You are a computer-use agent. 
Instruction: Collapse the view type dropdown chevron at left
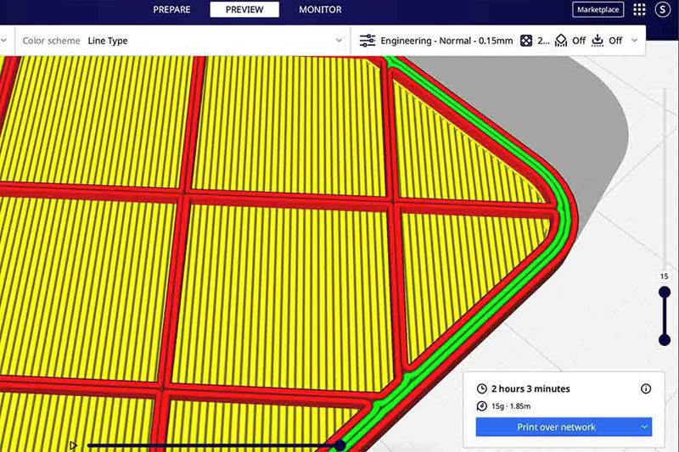tap(4, 41)
